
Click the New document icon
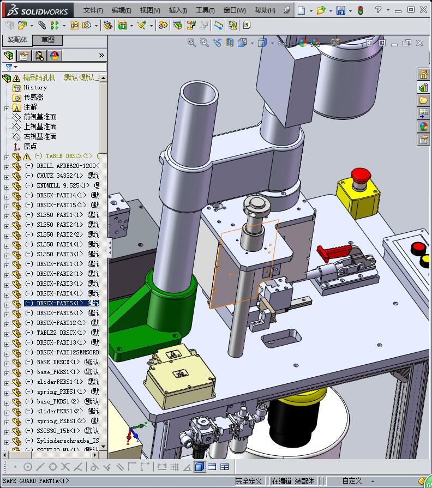click(301, 10)
